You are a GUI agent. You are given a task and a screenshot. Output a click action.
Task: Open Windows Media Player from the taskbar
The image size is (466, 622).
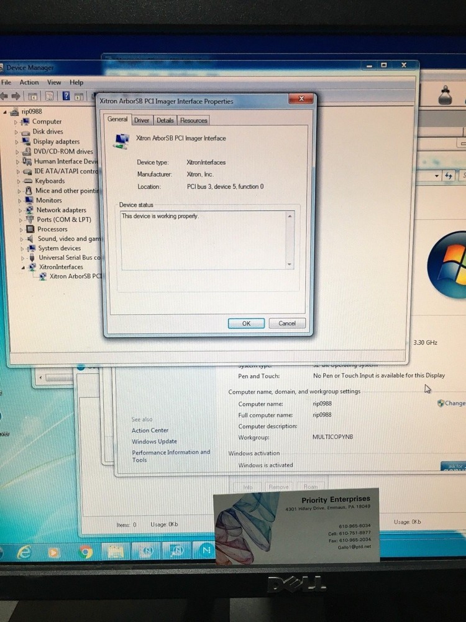click(54, 552)
